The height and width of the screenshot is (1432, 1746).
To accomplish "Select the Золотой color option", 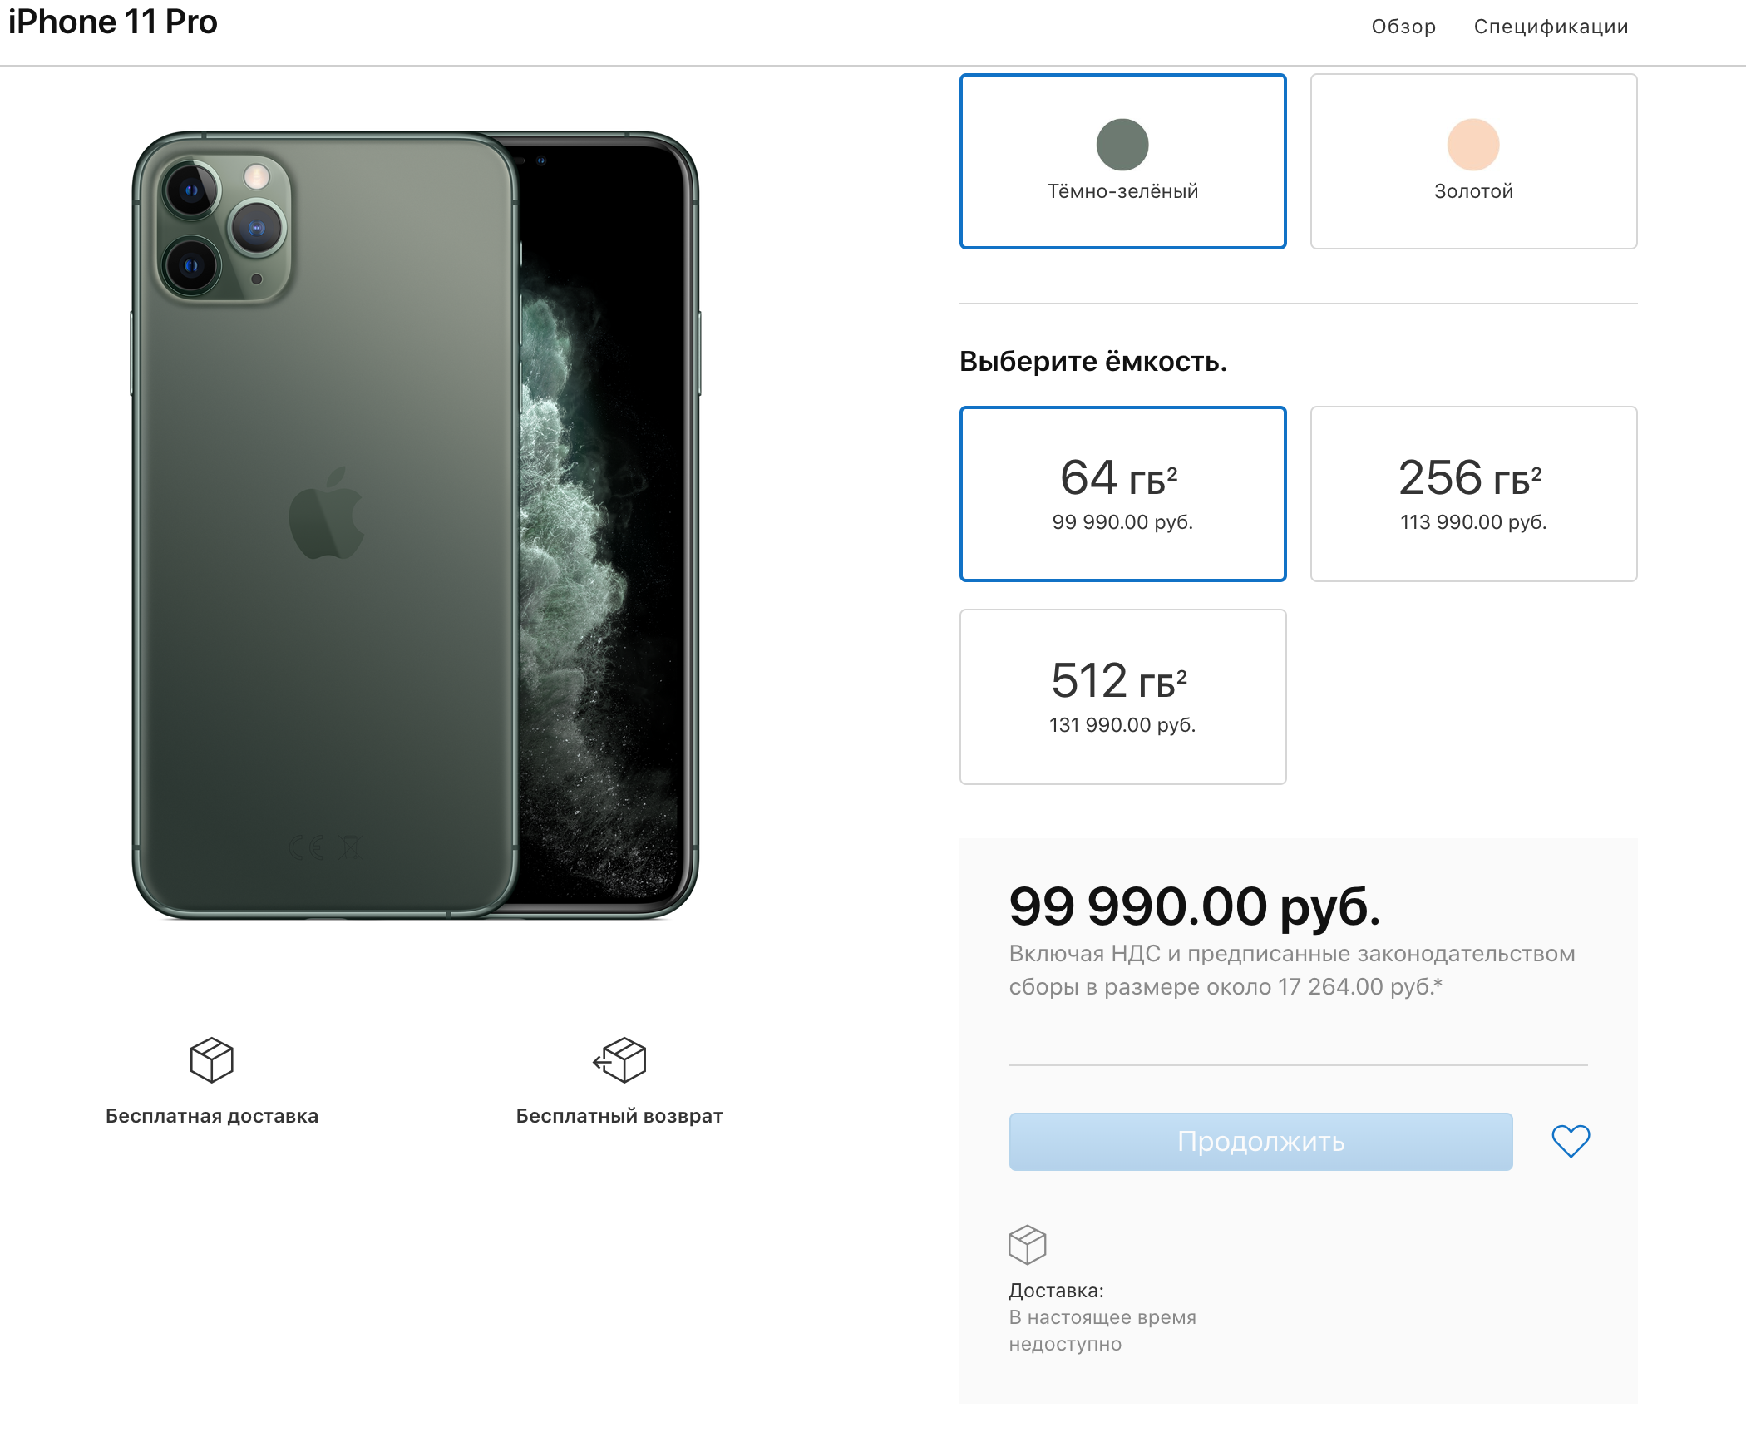I will (x=1473, y=161).
